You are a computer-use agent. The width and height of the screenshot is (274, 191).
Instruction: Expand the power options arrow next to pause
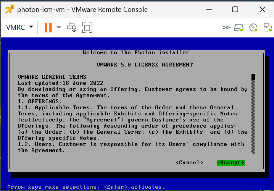tap(59, 28)
